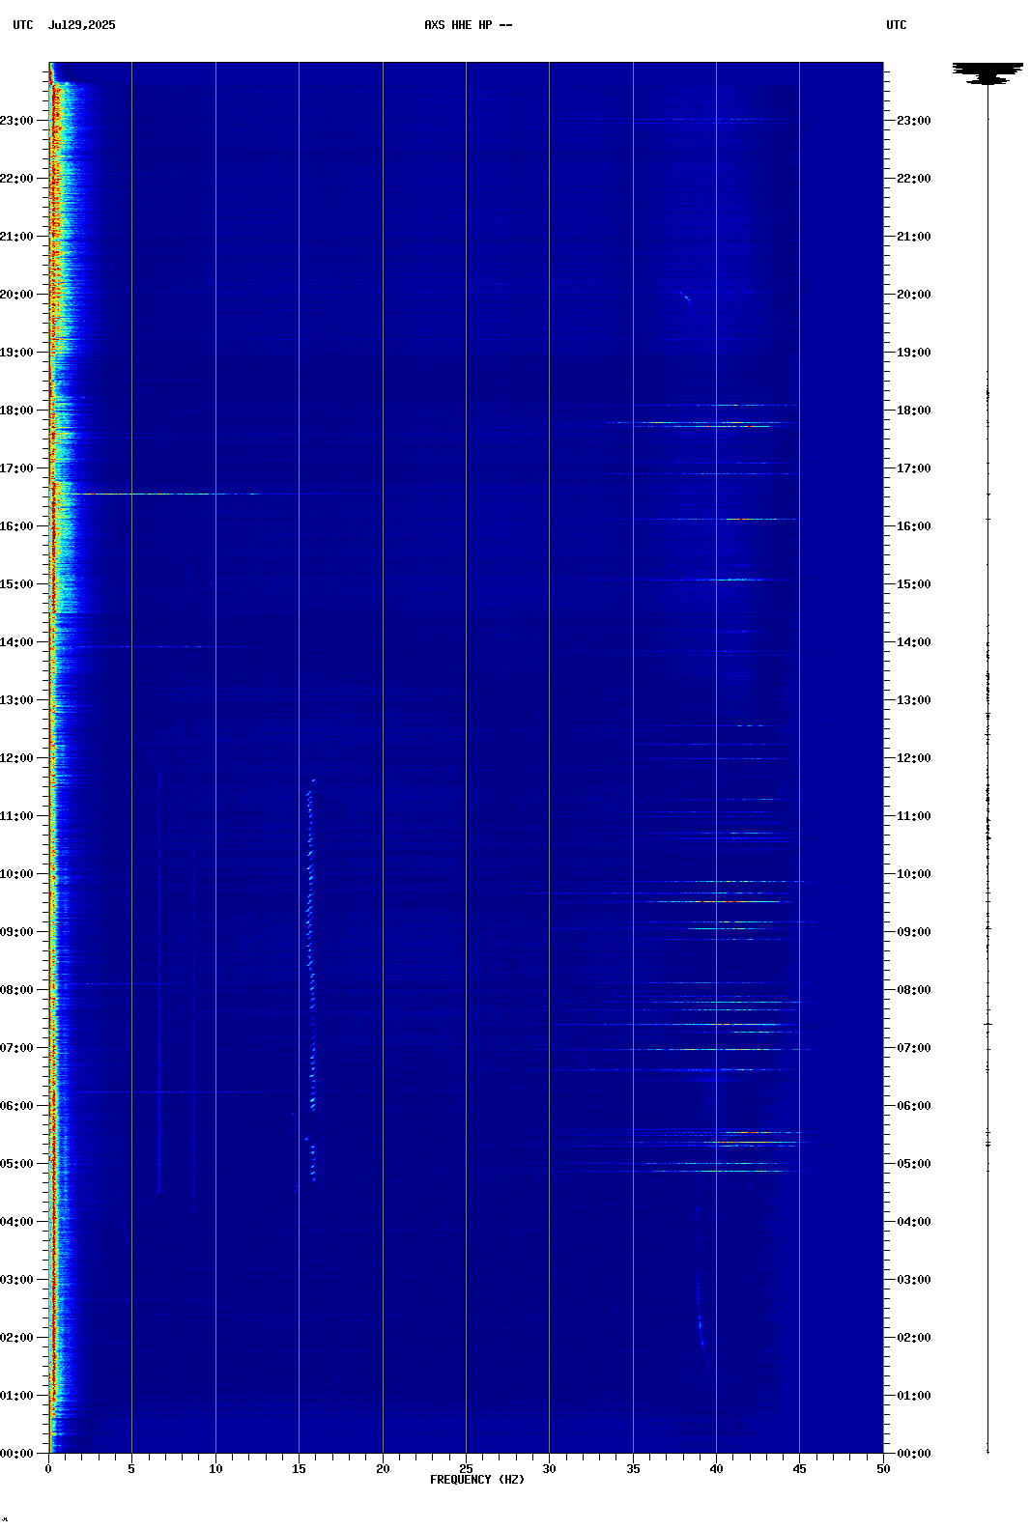Select the 15:00 label on the right axis
The height and width of the screenshot is (1530, 1030).
click(x=913, y=584)
